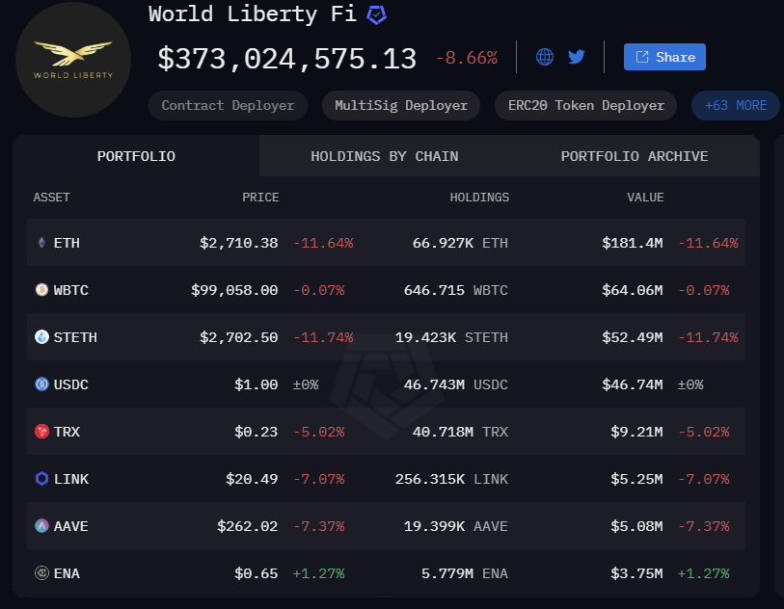
Task: Click the ENA token icon
Action: coord(41,573)
